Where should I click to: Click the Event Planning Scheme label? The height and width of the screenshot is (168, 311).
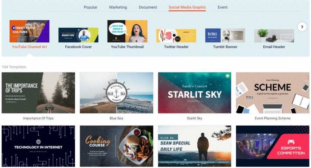click(273, 118)
